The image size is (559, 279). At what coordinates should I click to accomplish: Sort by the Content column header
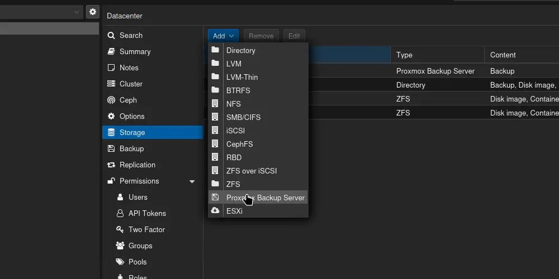pyautogui.click(x=522, y=55)
